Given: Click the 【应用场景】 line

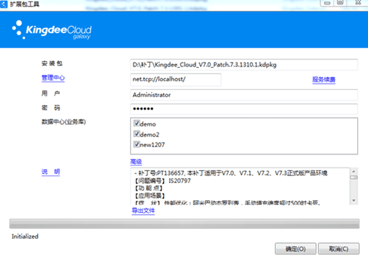Looking at the screenshot, I should (150, 195).
